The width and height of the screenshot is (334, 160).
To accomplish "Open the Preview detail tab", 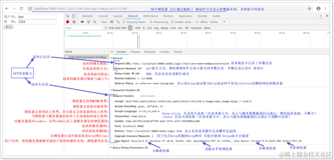I will click(x=135, y=52).
